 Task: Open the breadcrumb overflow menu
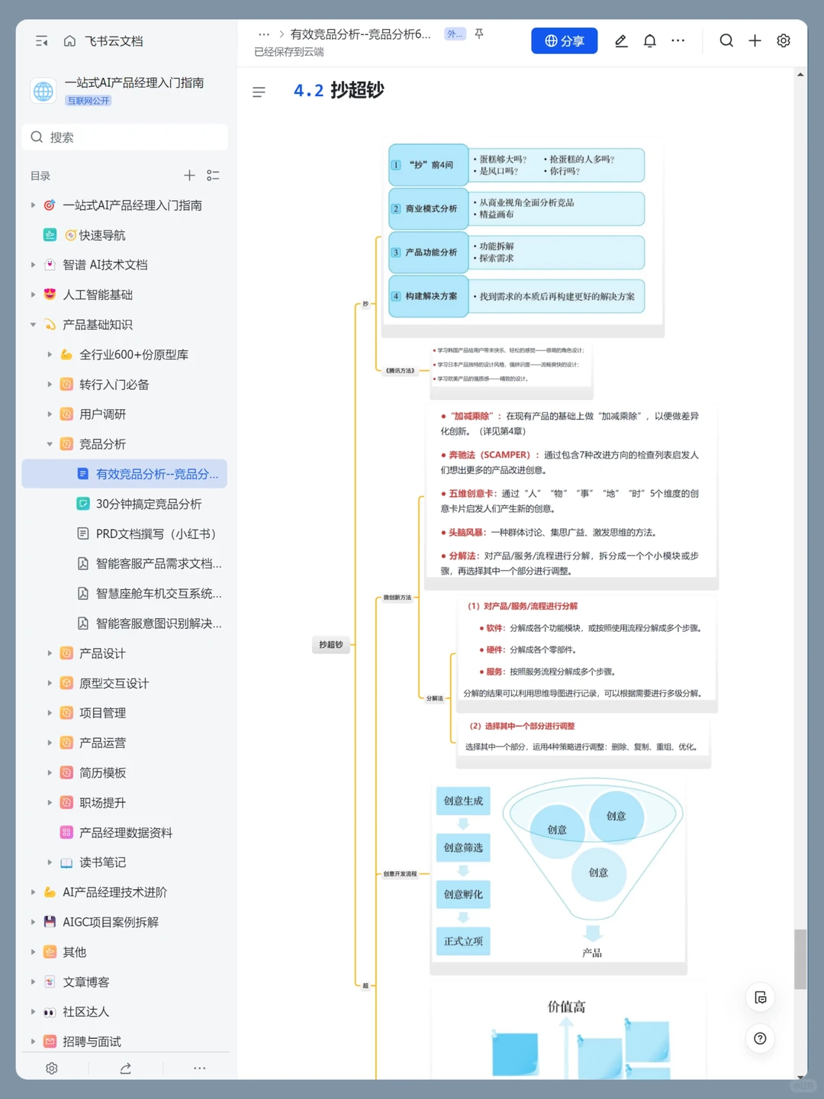[264, 34]
